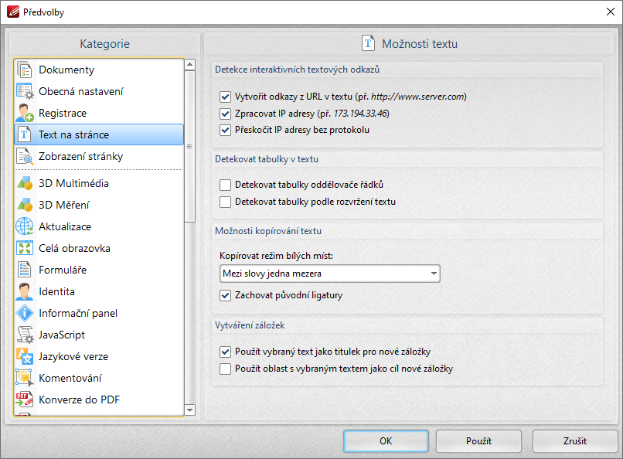Screen dimensions: 623x459
Task: Enable Detekovat tabulky oddělovače řádků
Action: [x=225, y=185]
